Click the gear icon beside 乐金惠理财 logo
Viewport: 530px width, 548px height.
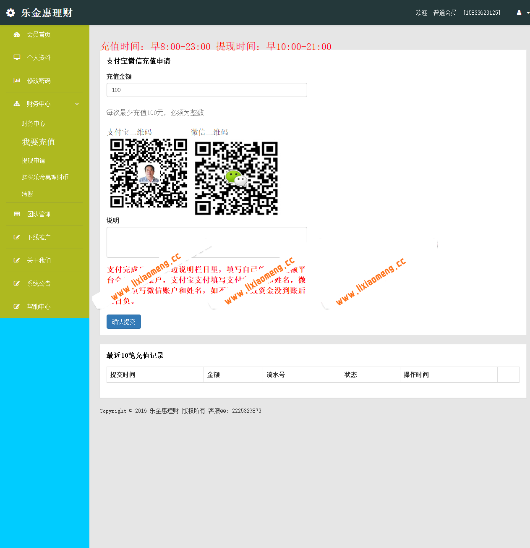tap(10, 13)
